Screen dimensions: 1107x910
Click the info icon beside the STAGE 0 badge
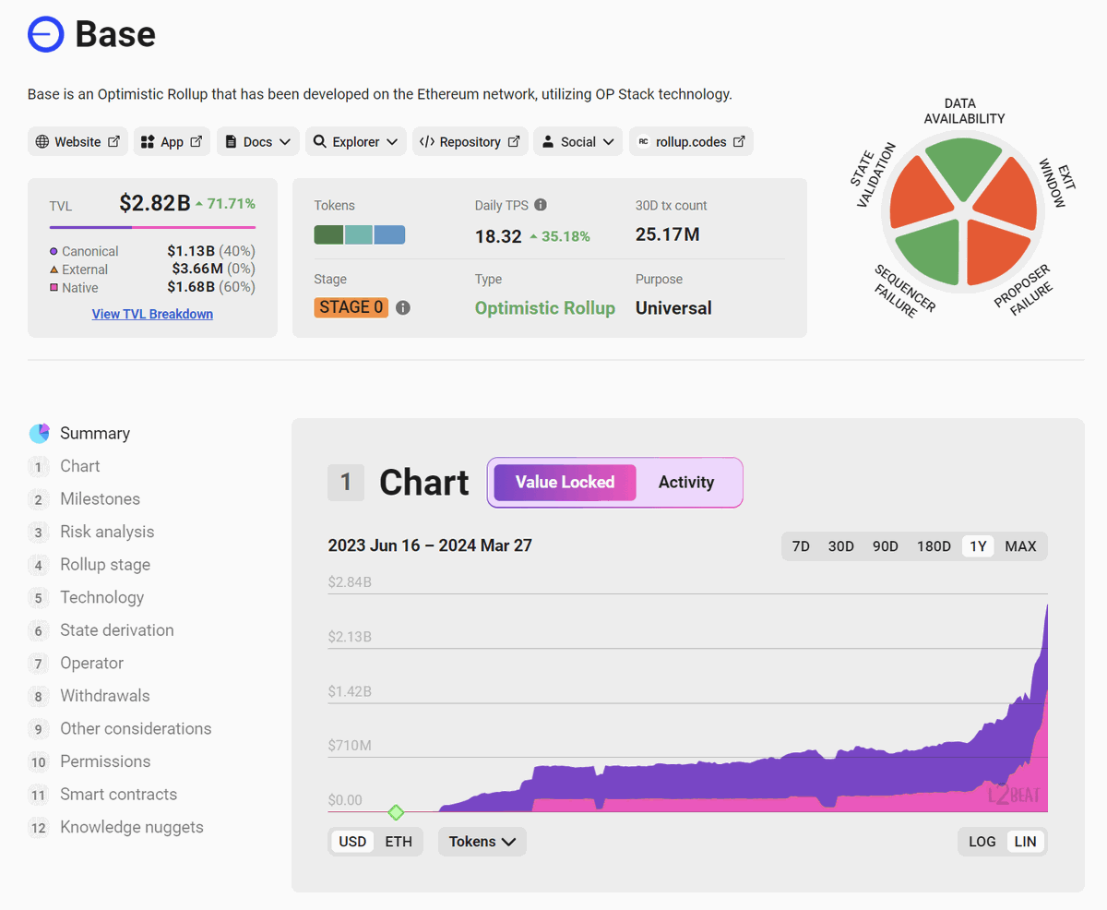tap(402, 307)
